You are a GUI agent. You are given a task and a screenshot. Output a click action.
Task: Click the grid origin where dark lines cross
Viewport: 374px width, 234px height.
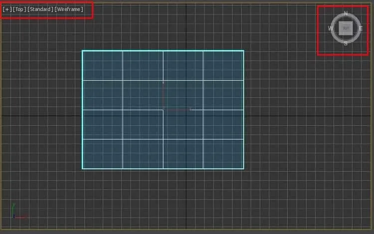point(187,116)
